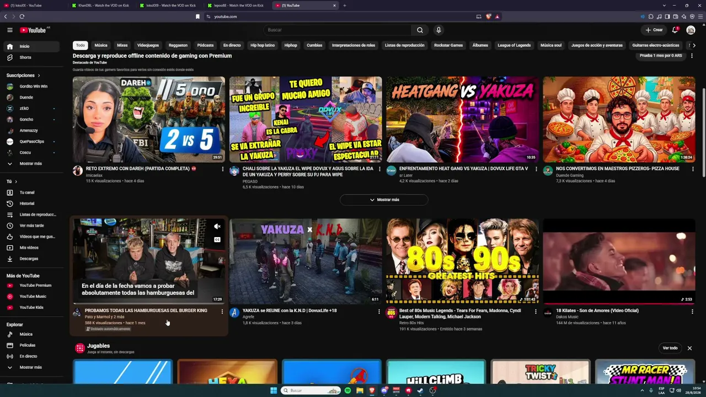Select the League of Legends chip
The width and height of the screenshot is (706, 397).
click(514, 45)
